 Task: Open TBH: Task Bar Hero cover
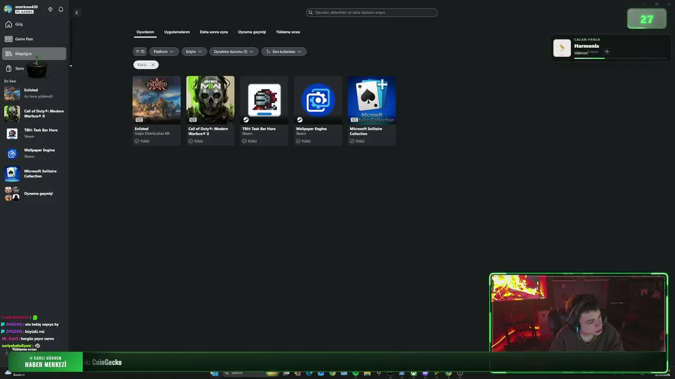[x=264, y=100]
